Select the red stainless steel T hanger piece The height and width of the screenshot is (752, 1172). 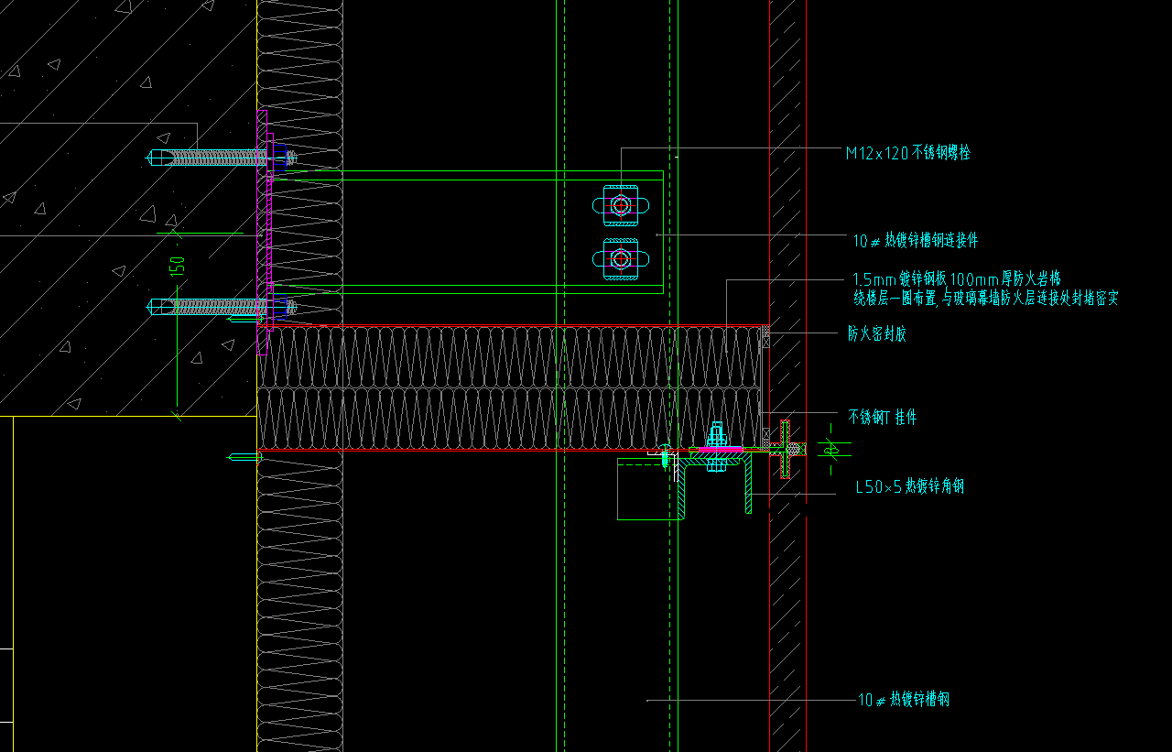(x=785, y=448)
